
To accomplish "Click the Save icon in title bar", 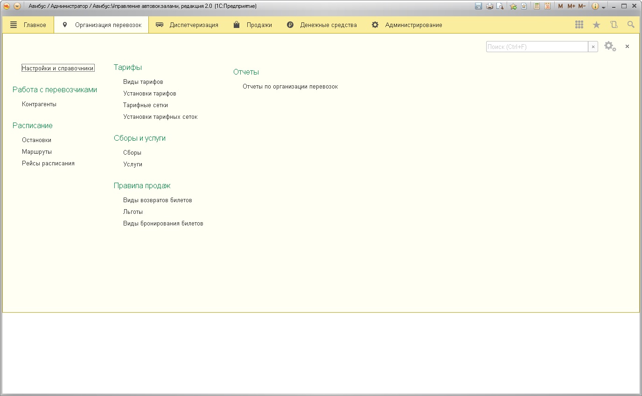I will pos(478,6).
